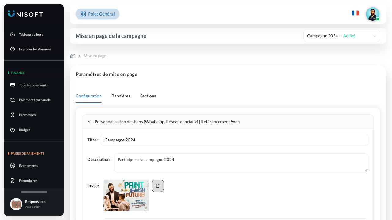Image resolution: width=392 pixels, height=220 pixels.
Task: Open Tableau de bord menu item
Action: tap(34, 34)
